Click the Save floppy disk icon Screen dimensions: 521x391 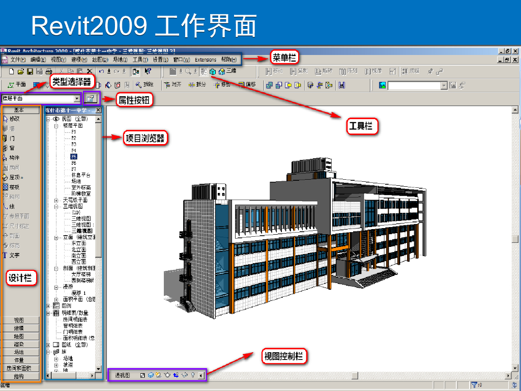point(30,71)
